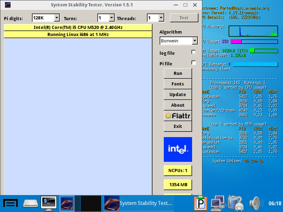Tick the Pi file checkbox
Image resolution: width=283 pixels, height=212 pixels.
click(x=194, y=63)
